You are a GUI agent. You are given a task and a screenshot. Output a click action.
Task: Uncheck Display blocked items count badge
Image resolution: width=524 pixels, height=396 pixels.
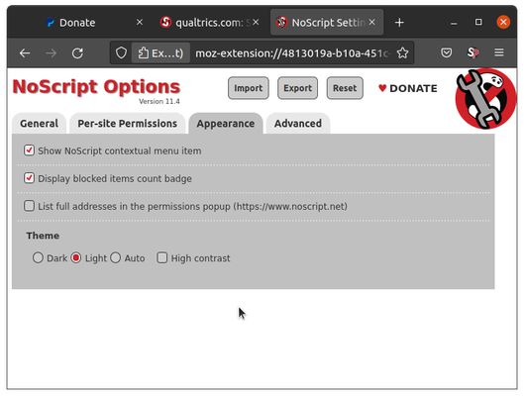pyautogui.click(x=29, y=178)
